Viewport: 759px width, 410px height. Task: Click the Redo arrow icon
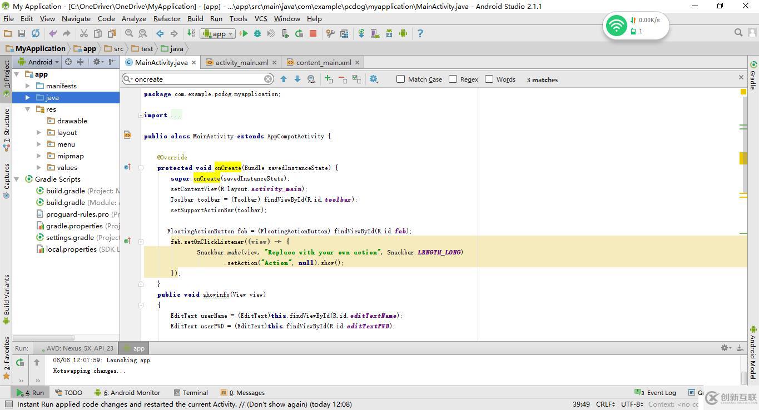[66, 33]
